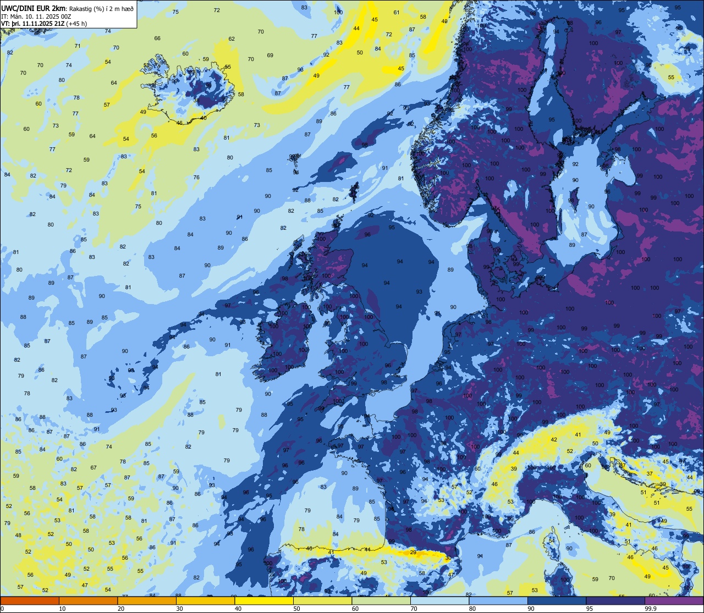Click the valid time line showing "(+45 h)"
This screenshot has height=613, width=704.
pos(45,24)
